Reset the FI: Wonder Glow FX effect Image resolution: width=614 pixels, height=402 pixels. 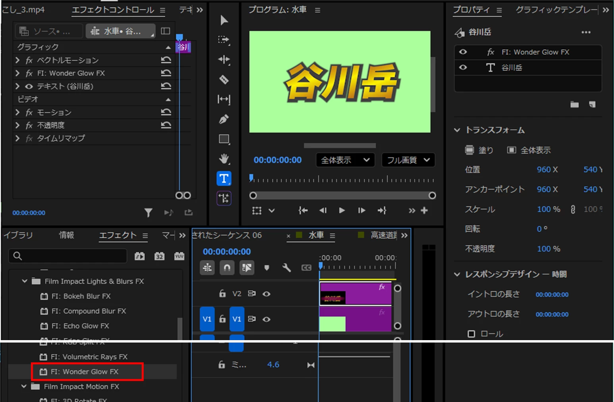click(166, 73)
